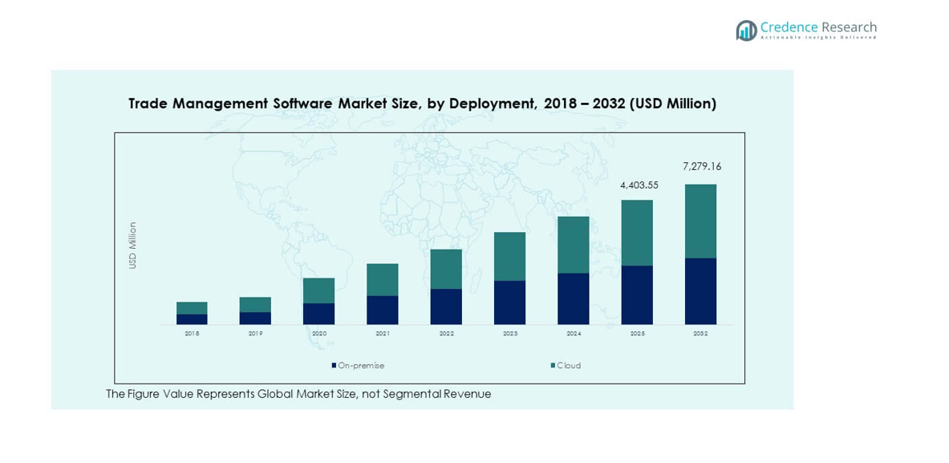Viewport: 949px width, 463px height.
Task: Click the On-premise segment of the 2032 bar
Action: coord(700,291)
